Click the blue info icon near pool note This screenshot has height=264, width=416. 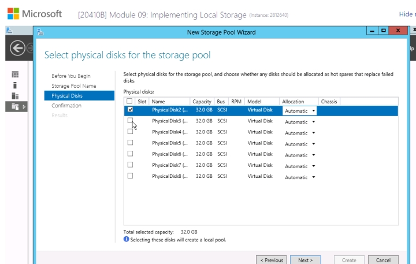[127, 239]
